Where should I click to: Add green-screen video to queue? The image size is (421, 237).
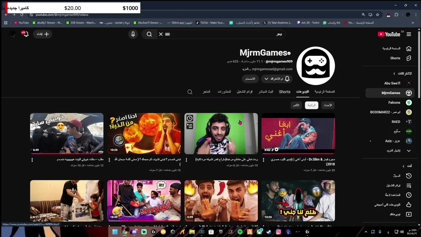(x=190, y=126)
